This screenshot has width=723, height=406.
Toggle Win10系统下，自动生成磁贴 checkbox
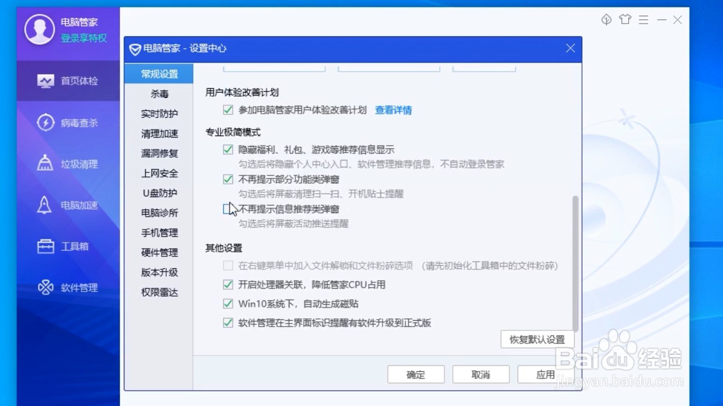coord(228,304)
